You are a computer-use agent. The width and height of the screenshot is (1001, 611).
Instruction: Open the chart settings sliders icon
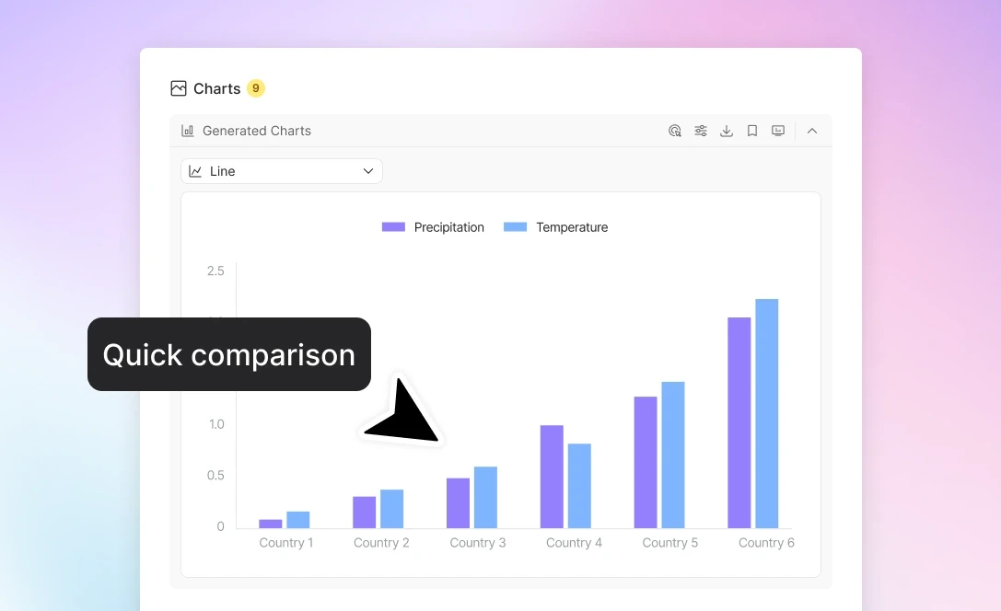tap(701, 131)
